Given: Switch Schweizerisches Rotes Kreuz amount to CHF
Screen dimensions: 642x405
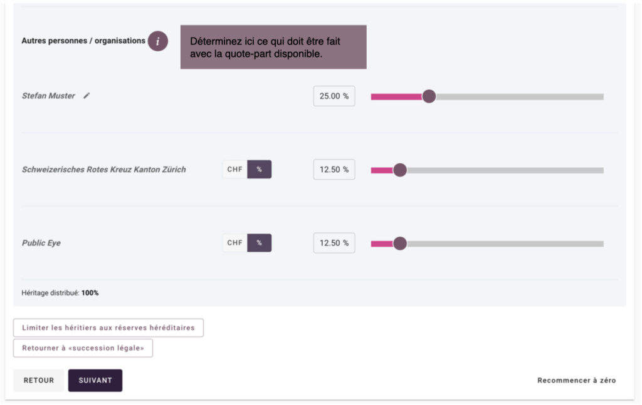Looking at the screenshot, I should (x=234, y=170).
